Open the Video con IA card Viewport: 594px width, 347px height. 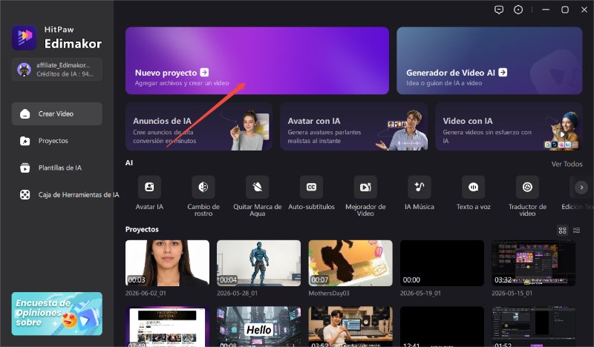[x=509, y=127]
